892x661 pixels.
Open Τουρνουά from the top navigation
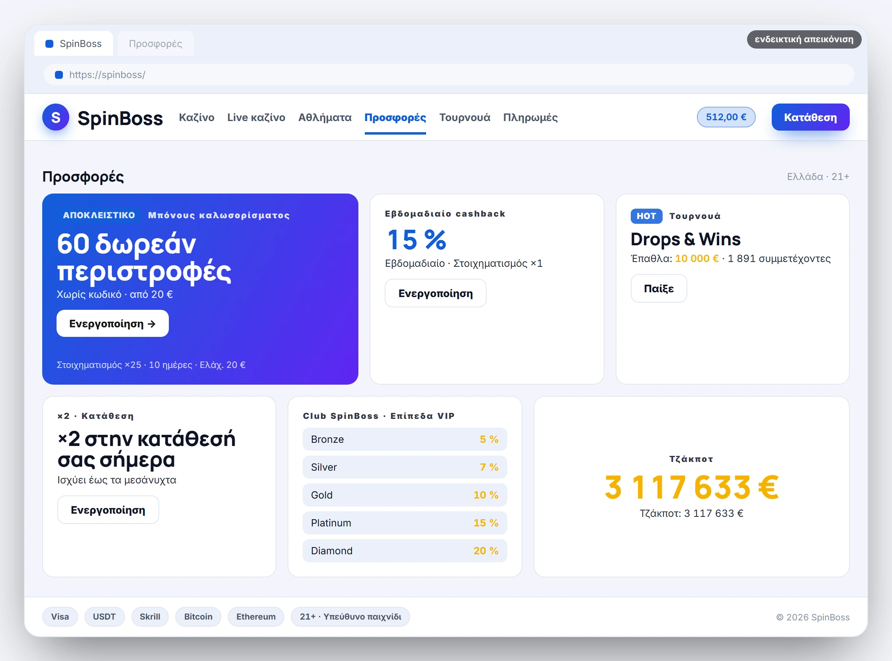[x=465, y=117]
